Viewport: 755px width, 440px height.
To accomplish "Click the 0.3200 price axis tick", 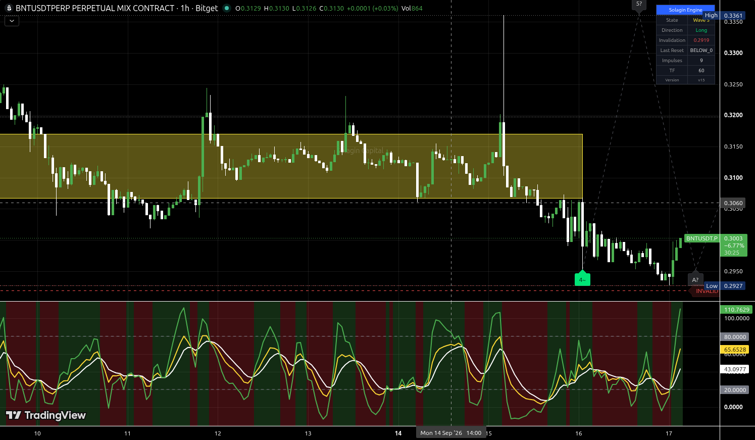I will (733, 115).
